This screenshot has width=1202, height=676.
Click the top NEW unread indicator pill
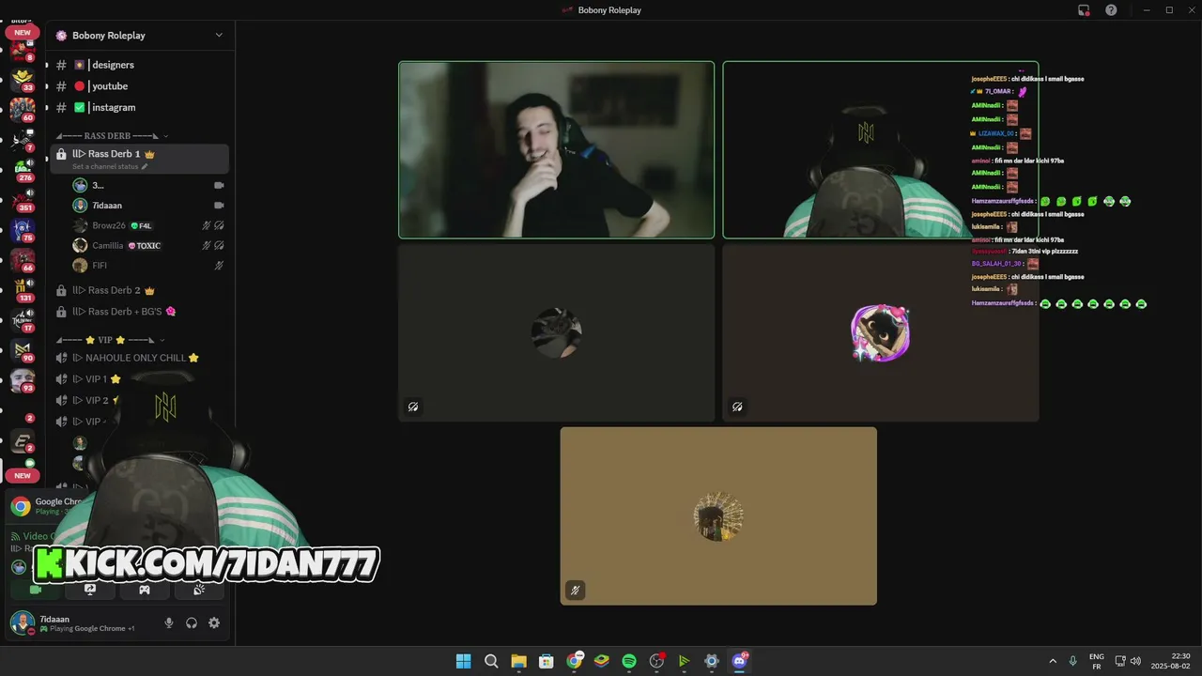pyautogui.click(x=23, y=32)
